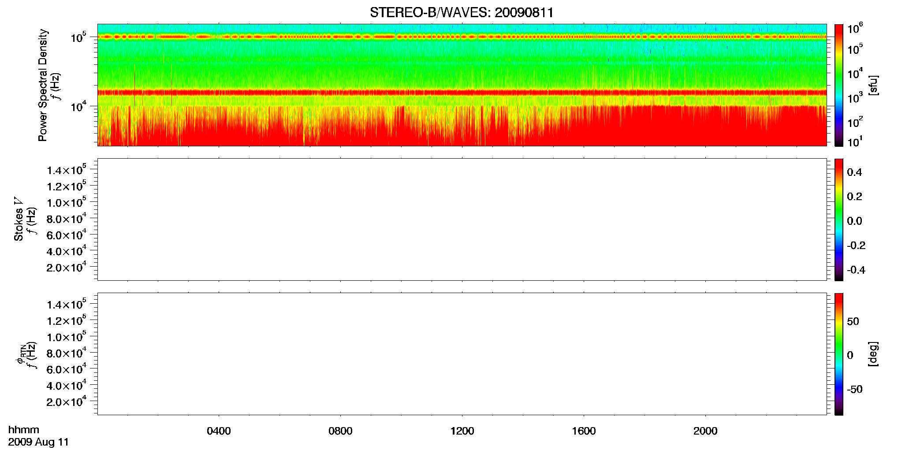Select the 1200 time axis label
Image resolution: width=924 pixels, height=476 pixels.
(x=462, y=431)
